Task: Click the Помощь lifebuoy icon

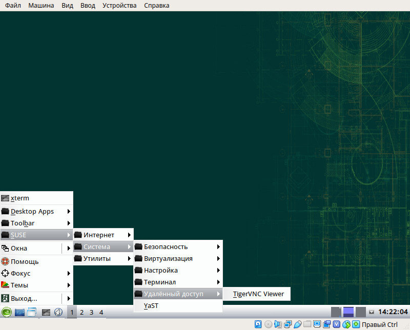Action: coord(5,261)
